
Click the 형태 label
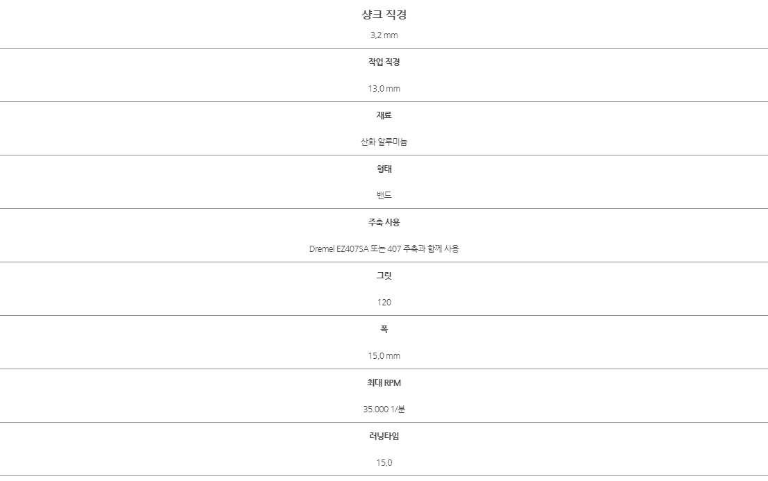[x=384, y=169]
